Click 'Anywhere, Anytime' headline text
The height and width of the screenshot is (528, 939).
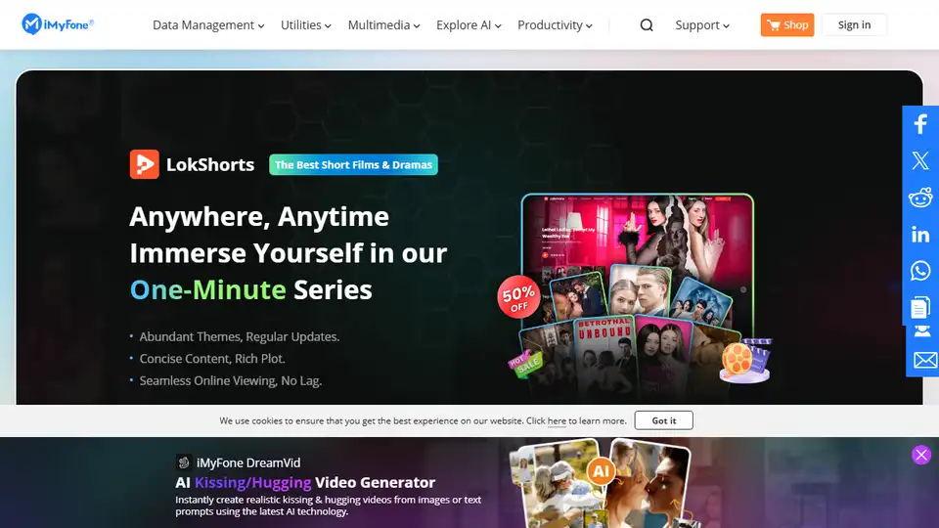tap(259, 216)
